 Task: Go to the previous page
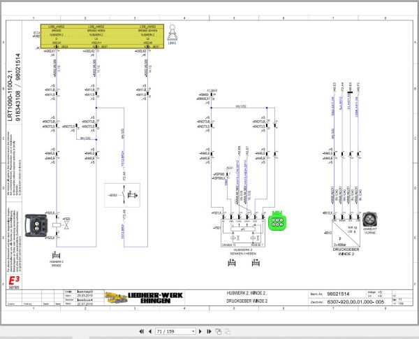click(150, 331)
